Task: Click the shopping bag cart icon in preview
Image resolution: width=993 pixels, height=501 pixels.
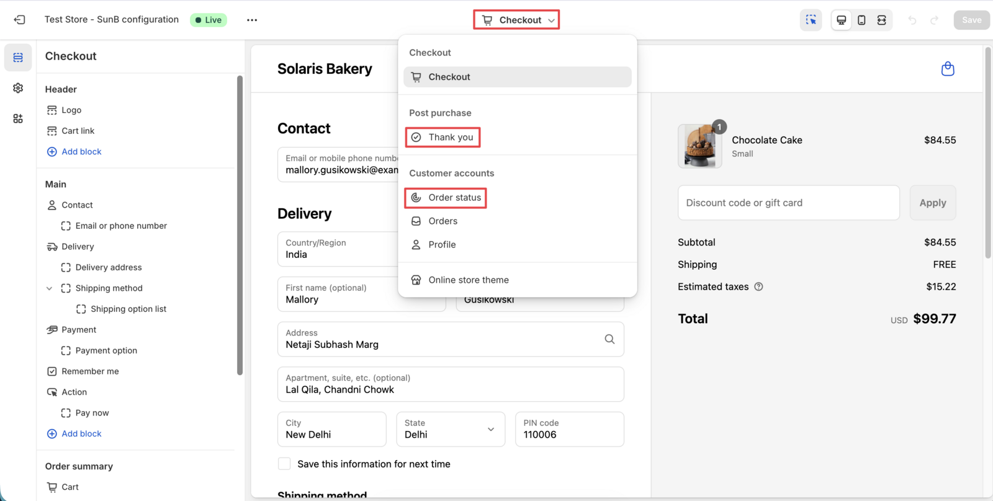Action: tap(948, 69)
